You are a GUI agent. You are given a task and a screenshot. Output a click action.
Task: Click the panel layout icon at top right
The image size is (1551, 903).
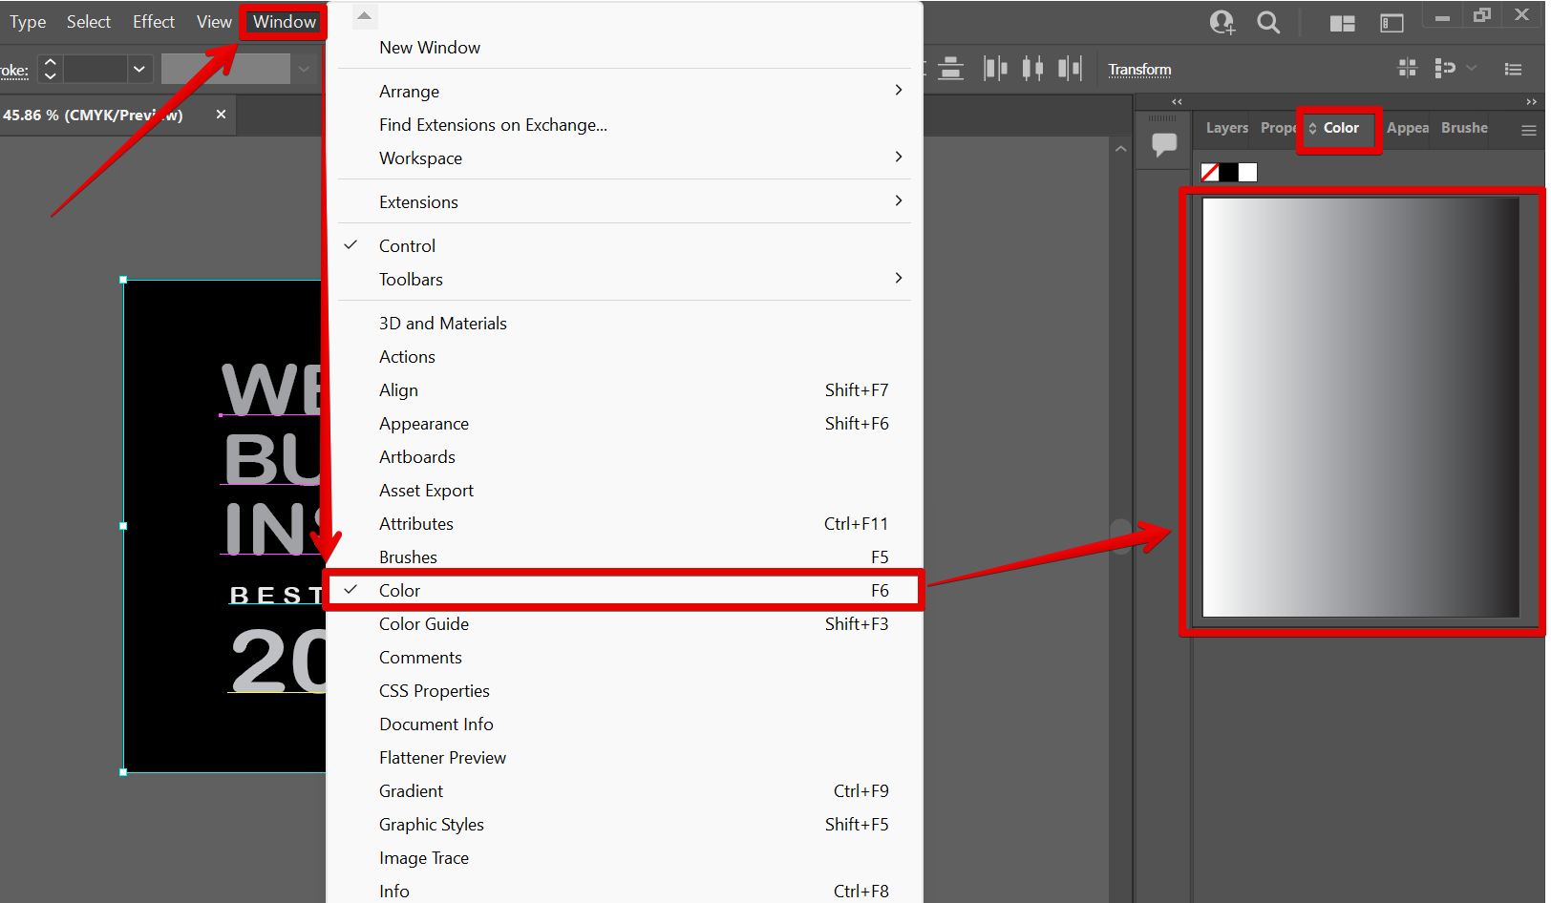coord(1392,22)
